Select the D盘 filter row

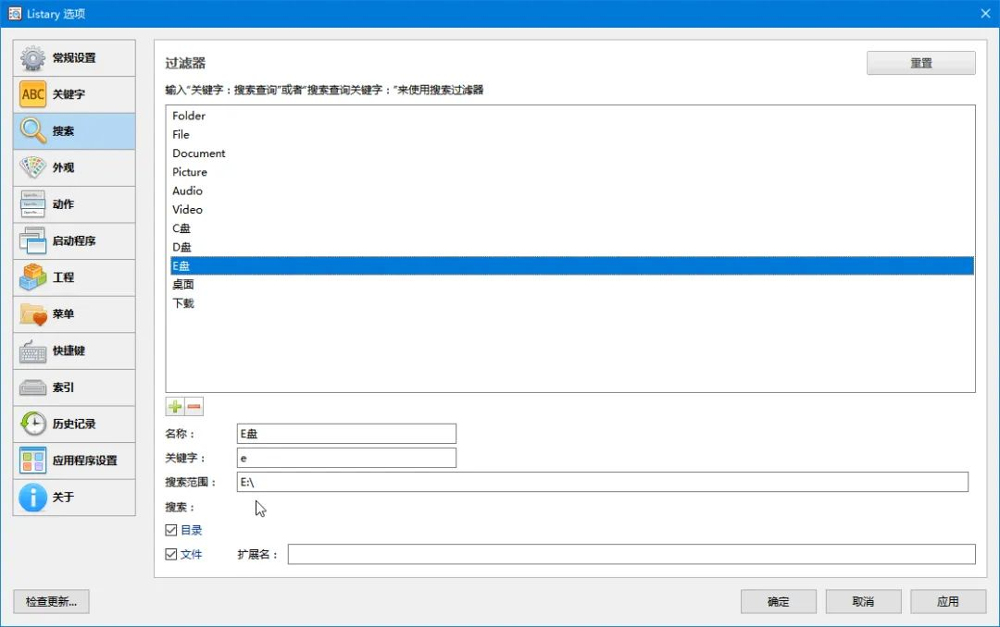coord(572,247)
